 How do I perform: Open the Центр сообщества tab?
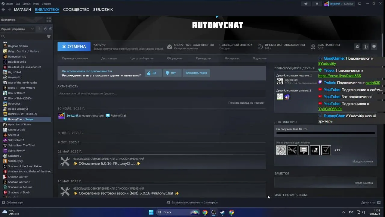(x=142, y=58)
